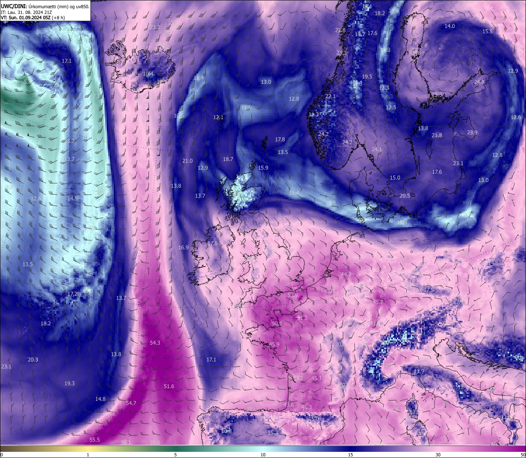Select the 21.0 value label
526x458 pixels.
(187, 161)
